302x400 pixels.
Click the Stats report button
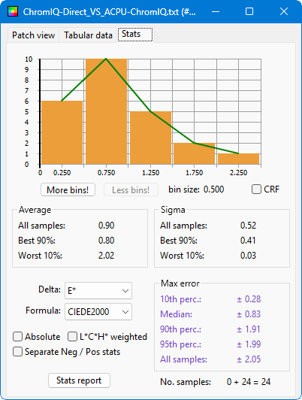tap(79, 380)
